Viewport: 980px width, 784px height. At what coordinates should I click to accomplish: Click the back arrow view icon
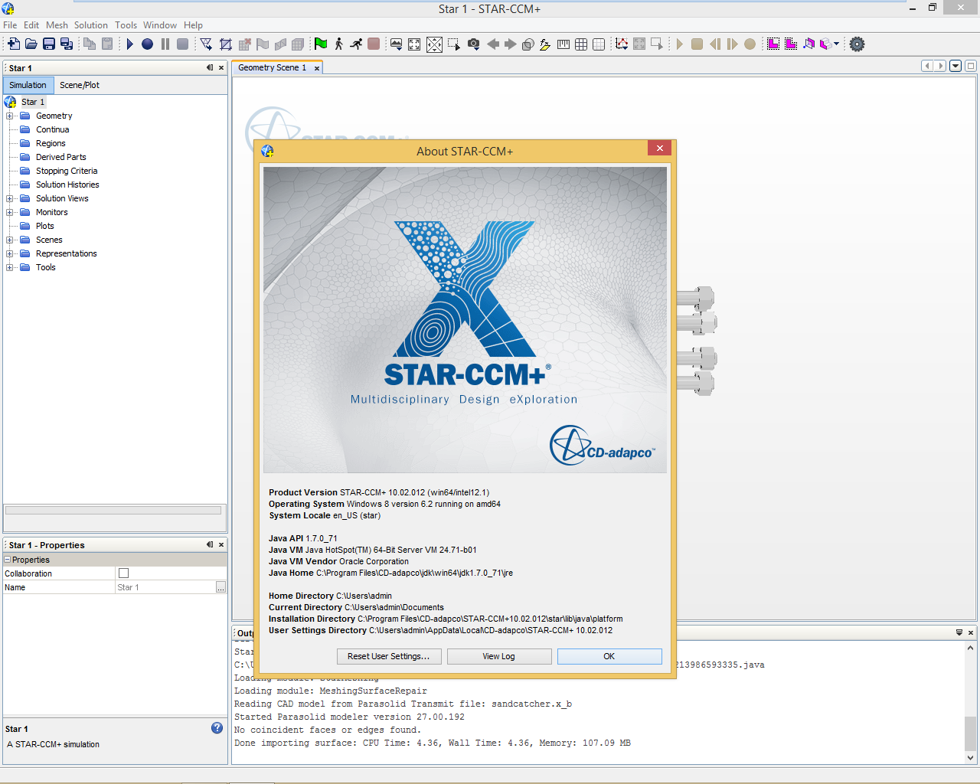[493, 44]
